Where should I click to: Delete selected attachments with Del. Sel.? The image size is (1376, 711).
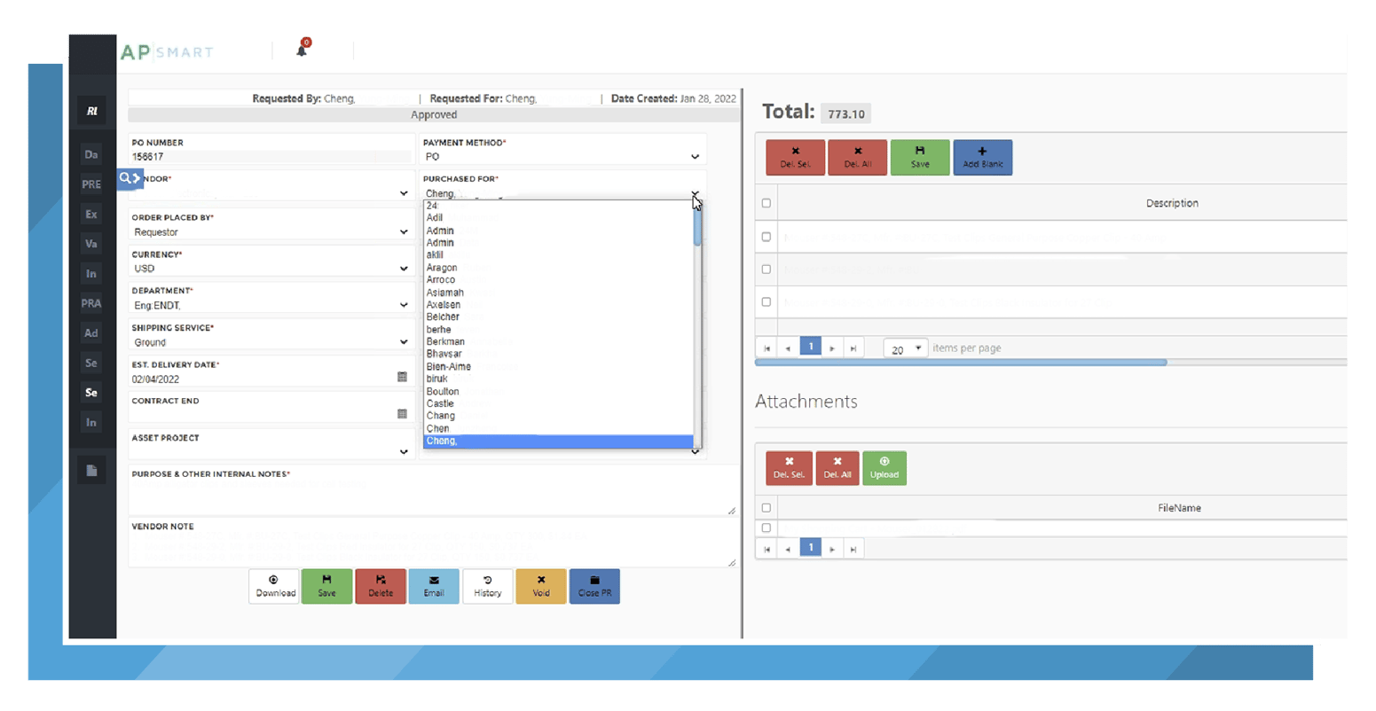[x=789, y=468]
